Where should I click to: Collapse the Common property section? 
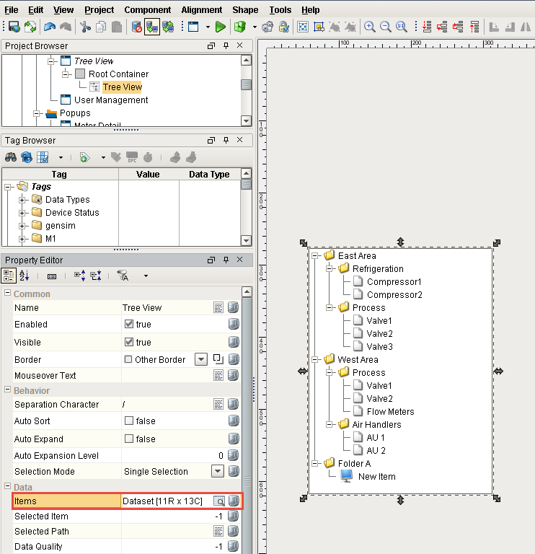[x=7, y=293]
